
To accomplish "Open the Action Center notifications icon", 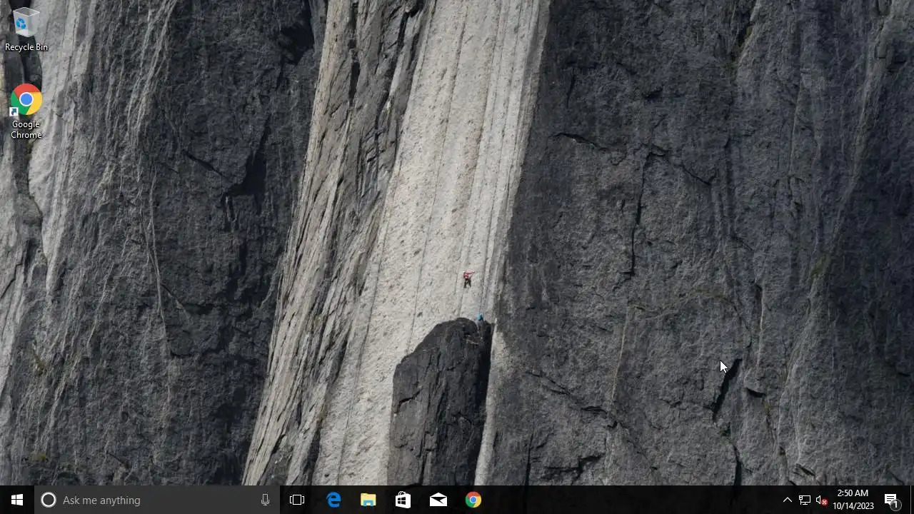I will coord(892,500).
